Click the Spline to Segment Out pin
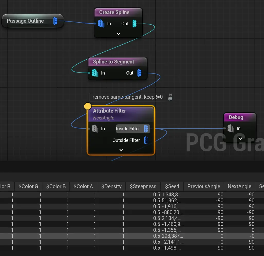The height and width of the screenshot is (256, 264). 139,73
